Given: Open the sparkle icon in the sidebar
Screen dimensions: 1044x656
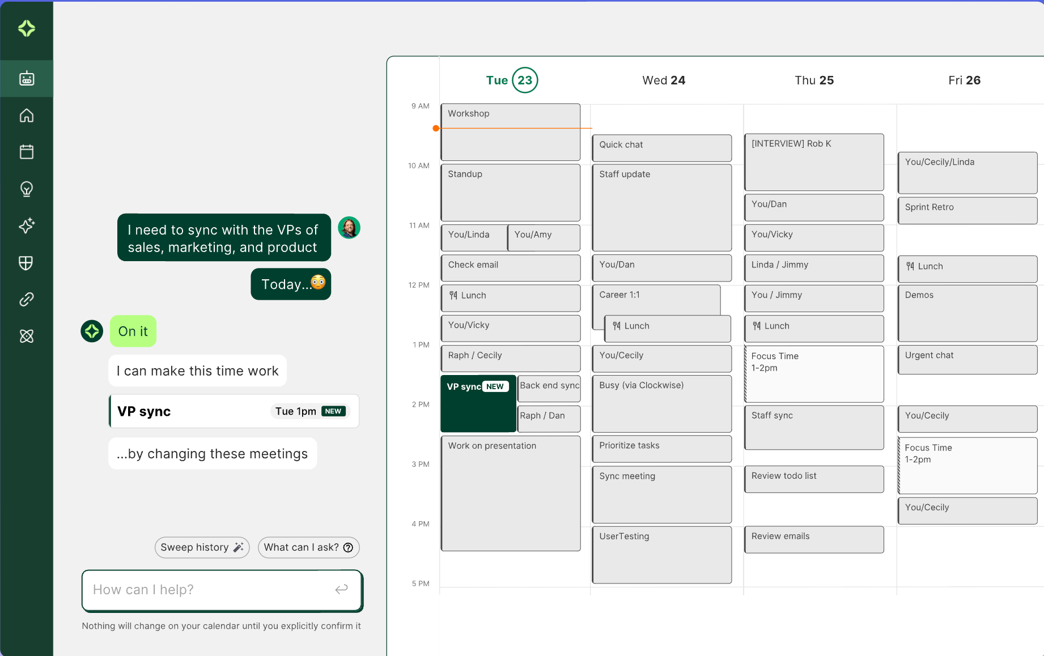Looking at the screenshot, I should (27, 225).
